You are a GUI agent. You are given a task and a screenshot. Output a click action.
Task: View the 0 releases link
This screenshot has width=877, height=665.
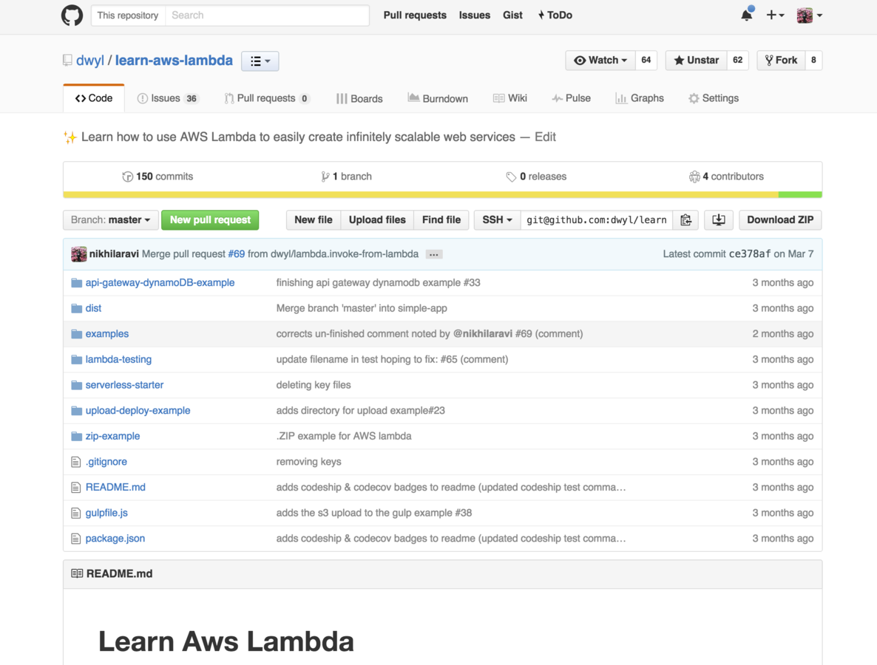click(536, 177)
